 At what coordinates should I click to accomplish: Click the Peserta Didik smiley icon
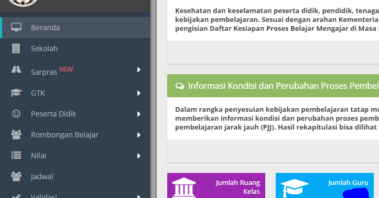click(16, 114)
